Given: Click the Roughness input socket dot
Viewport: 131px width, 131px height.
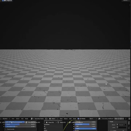Looking at the screenshot, I should click(74, 124).
